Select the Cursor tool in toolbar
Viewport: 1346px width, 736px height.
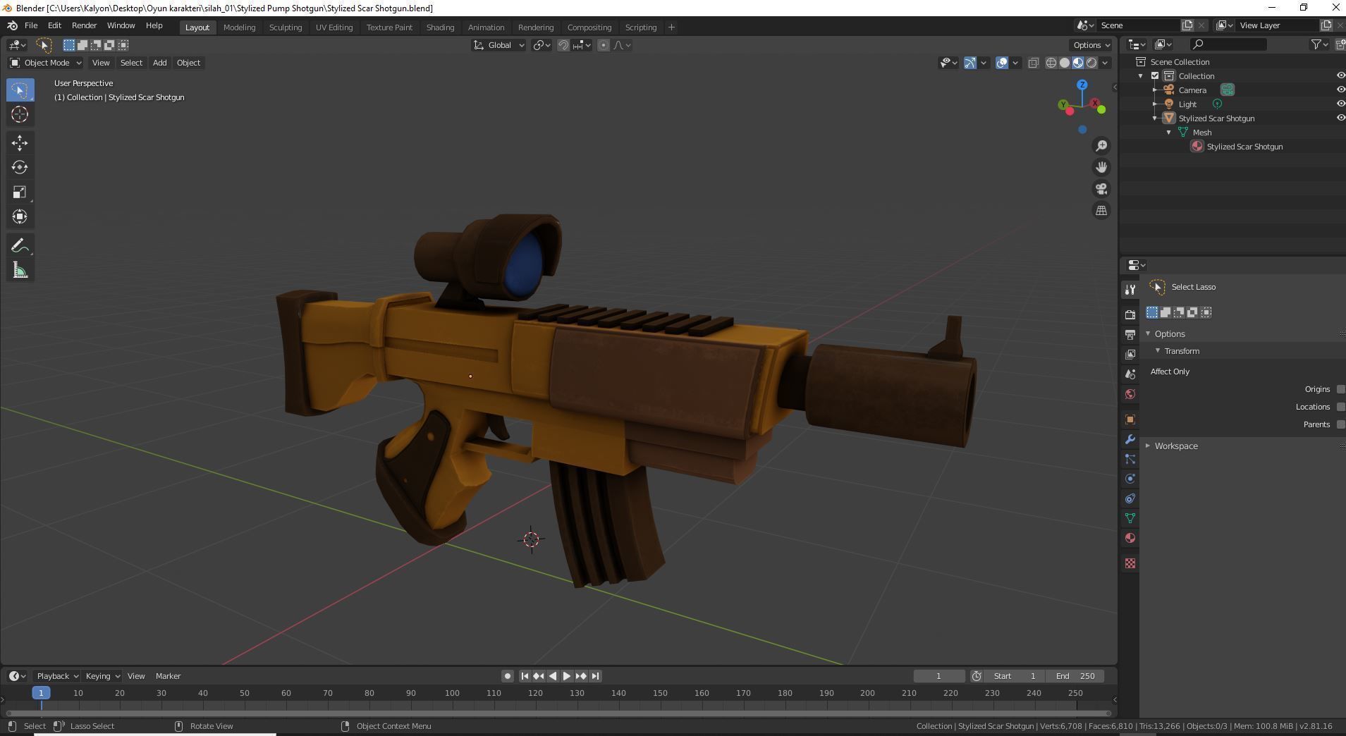point(20,115)
